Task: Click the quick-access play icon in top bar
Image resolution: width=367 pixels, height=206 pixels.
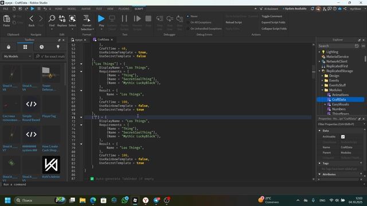Action: pyautogui.click(x=33, y=9)
